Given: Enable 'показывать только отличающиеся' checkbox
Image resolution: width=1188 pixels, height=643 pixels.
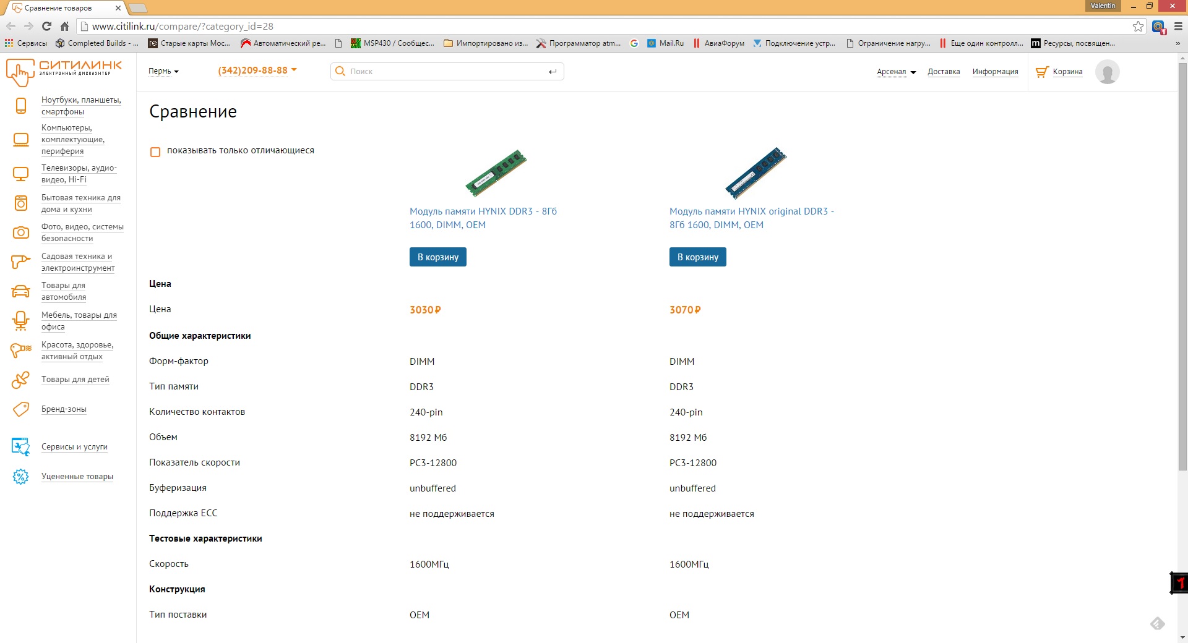Looking at the screenshot, I should [x=155, y=151].
